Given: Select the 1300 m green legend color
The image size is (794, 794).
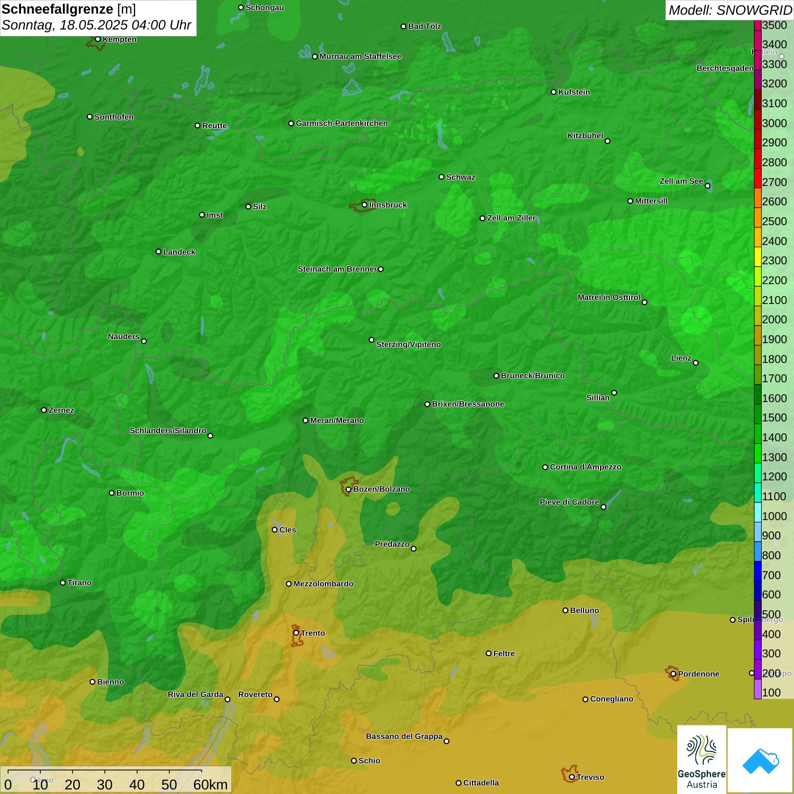Looking at the screenshot, I should point(758,453).
